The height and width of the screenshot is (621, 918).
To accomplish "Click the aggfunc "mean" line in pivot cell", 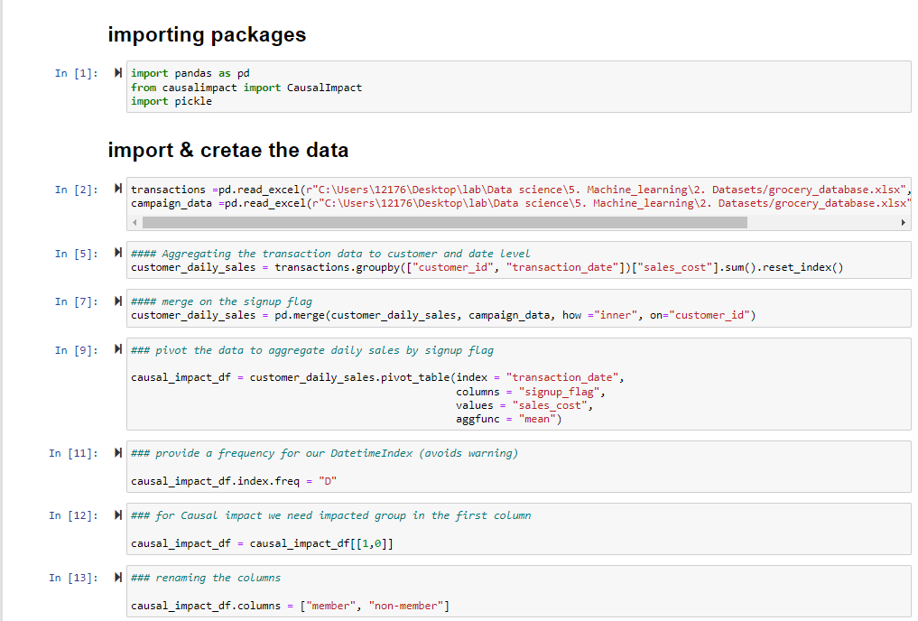I will (508, 419).
